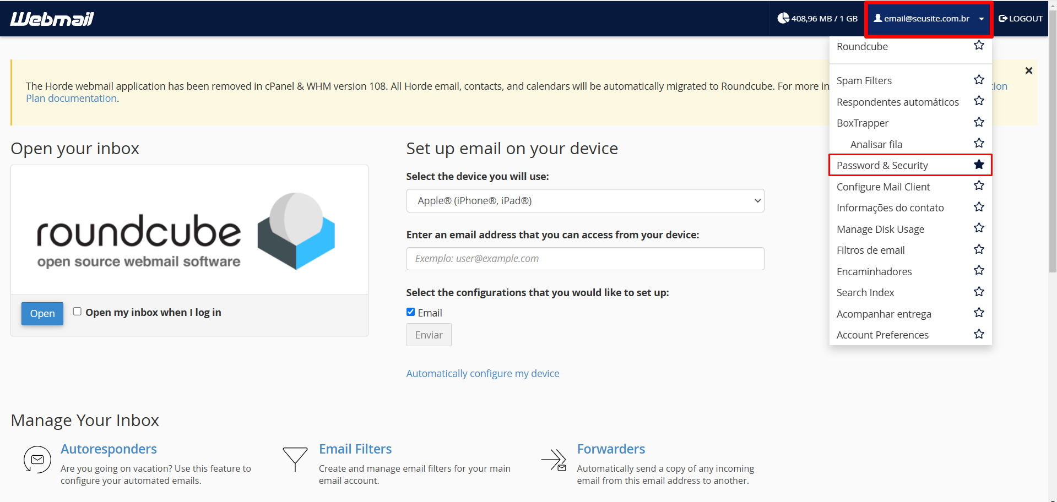
Task: Open Account Preferences
Action: (882, 335)
